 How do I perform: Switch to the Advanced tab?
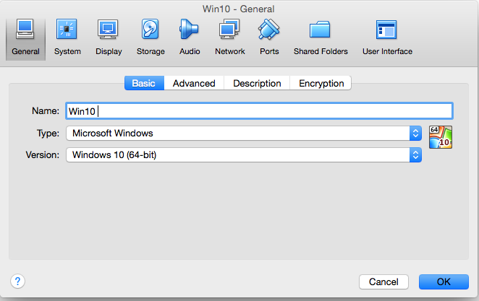point(194,83)
